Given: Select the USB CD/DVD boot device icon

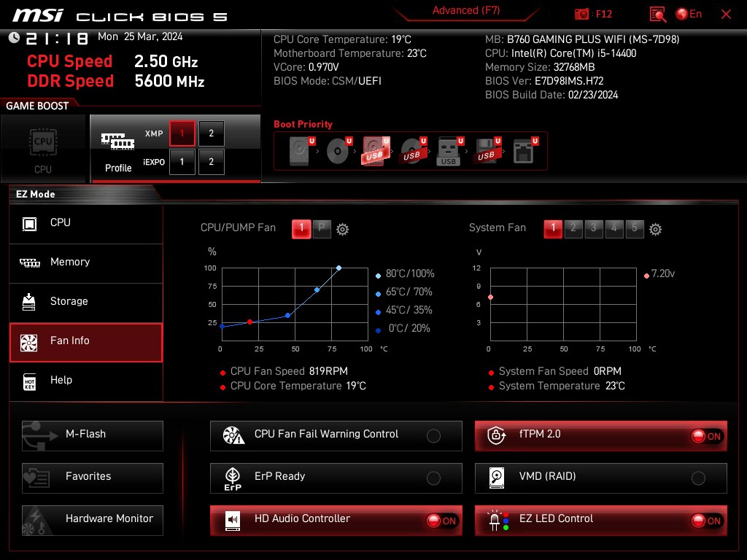Looking at the screenshot, I should pyautogui.click(x=413, y=150).
